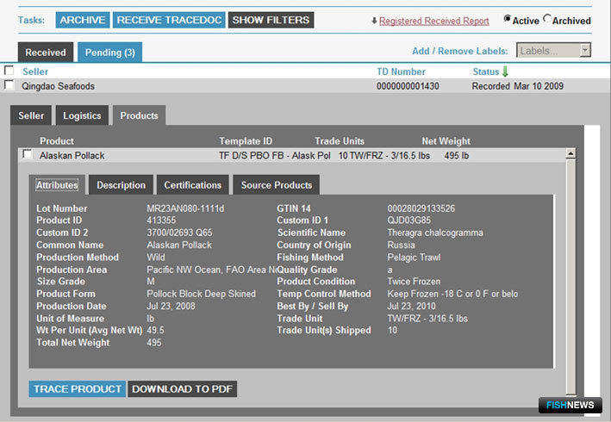Open the Registered Received Report link
Screen dimensions: 611x422
click(x=433, y=21)
